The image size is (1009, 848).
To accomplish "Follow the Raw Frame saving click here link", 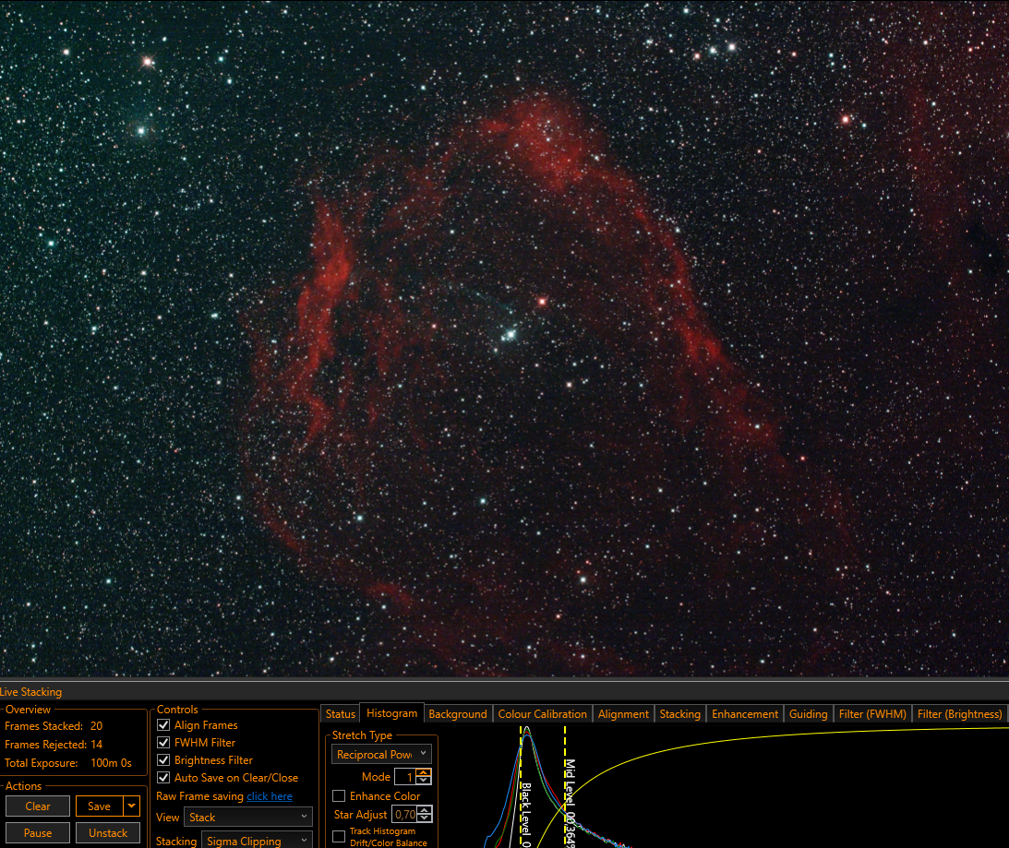I will [x=270, y=796].
